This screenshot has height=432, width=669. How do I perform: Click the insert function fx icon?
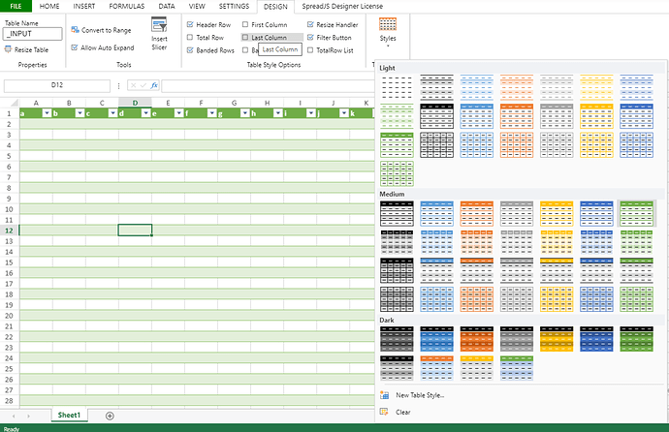(x=153, y=85)
